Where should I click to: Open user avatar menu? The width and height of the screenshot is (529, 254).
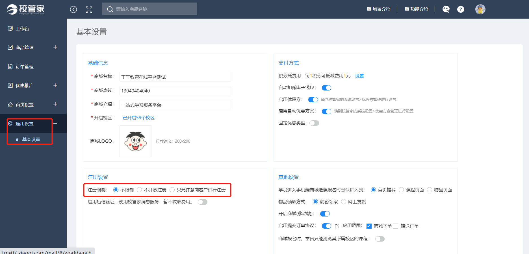point(480,9)
